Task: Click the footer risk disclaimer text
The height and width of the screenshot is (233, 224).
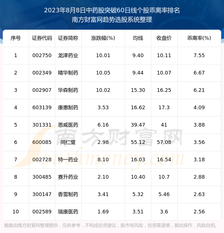Action: 112,225
